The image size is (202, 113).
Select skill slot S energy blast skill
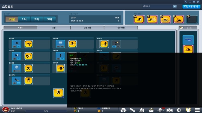click(x=152, y=19)
